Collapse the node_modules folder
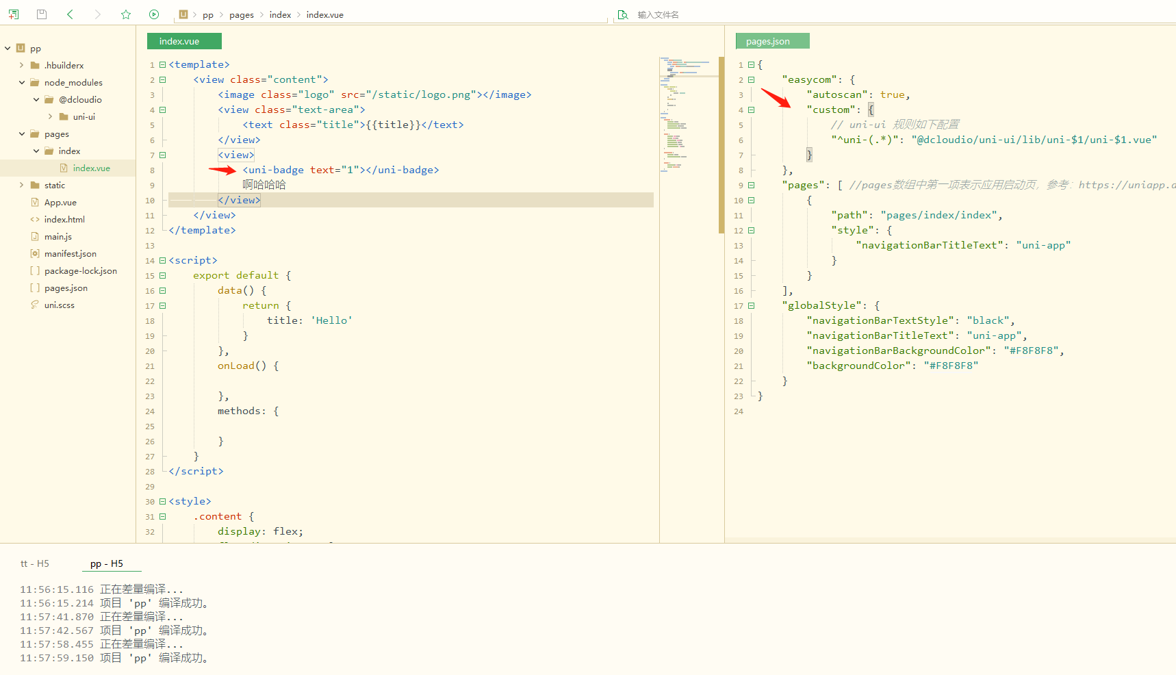Image resolution: width=1176 pixels, height=675 pixels. click(22, 82)
